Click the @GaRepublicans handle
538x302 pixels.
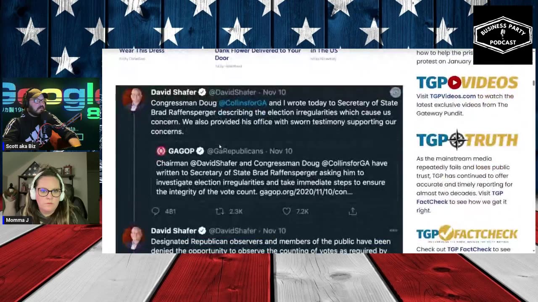point(235,151)
